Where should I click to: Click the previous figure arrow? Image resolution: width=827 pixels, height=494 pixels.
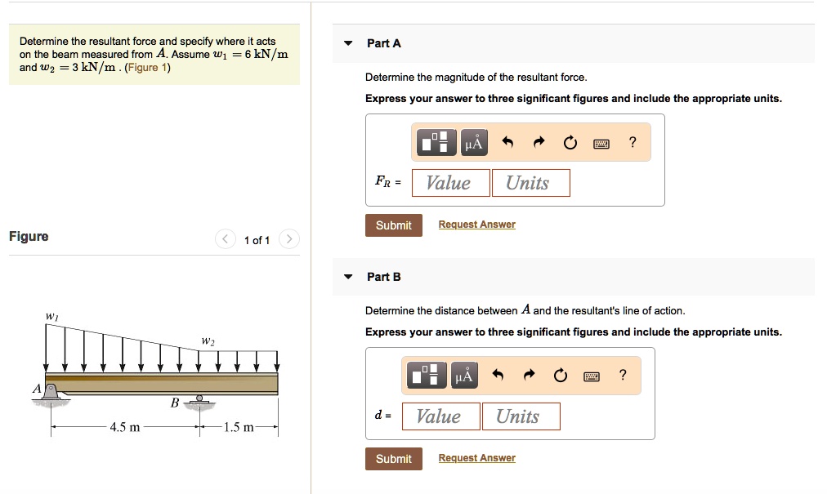tap(226, 239)
